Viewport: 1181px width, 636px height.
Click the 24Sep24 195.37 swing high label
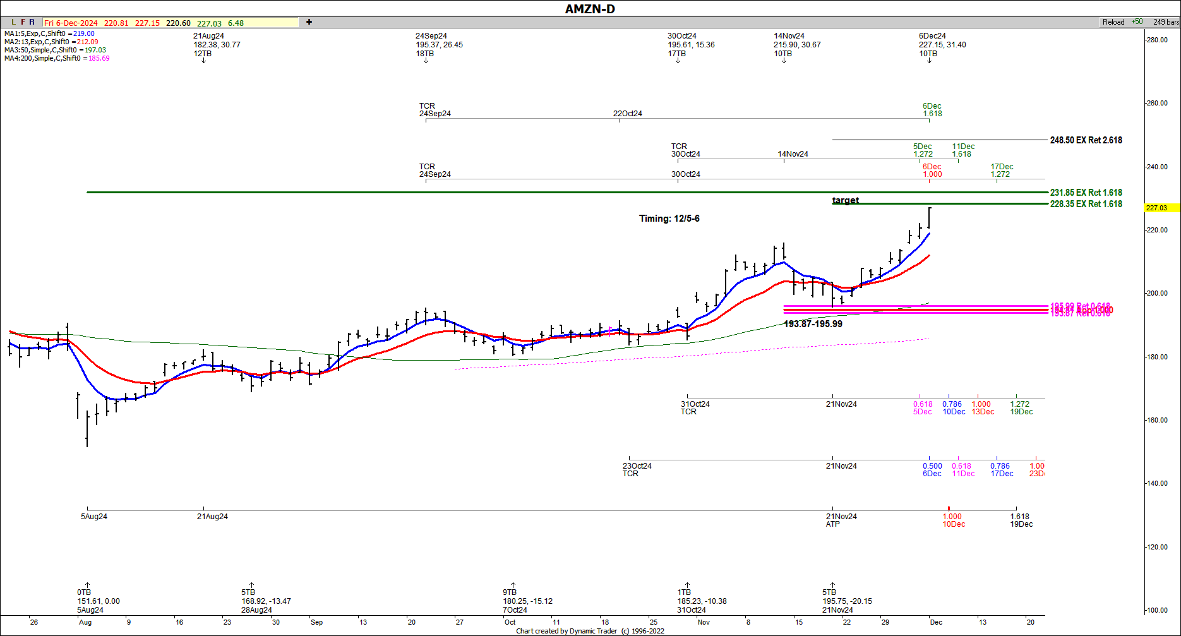coord(439,45)
